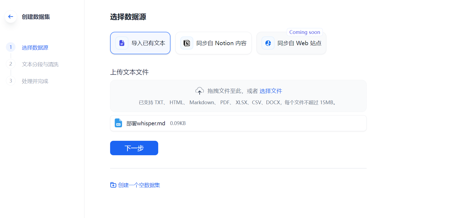Image resolution: width=469 pixels, height=218 pixels.
Task: Click step number 1 circle
Action: coord(11,47)
